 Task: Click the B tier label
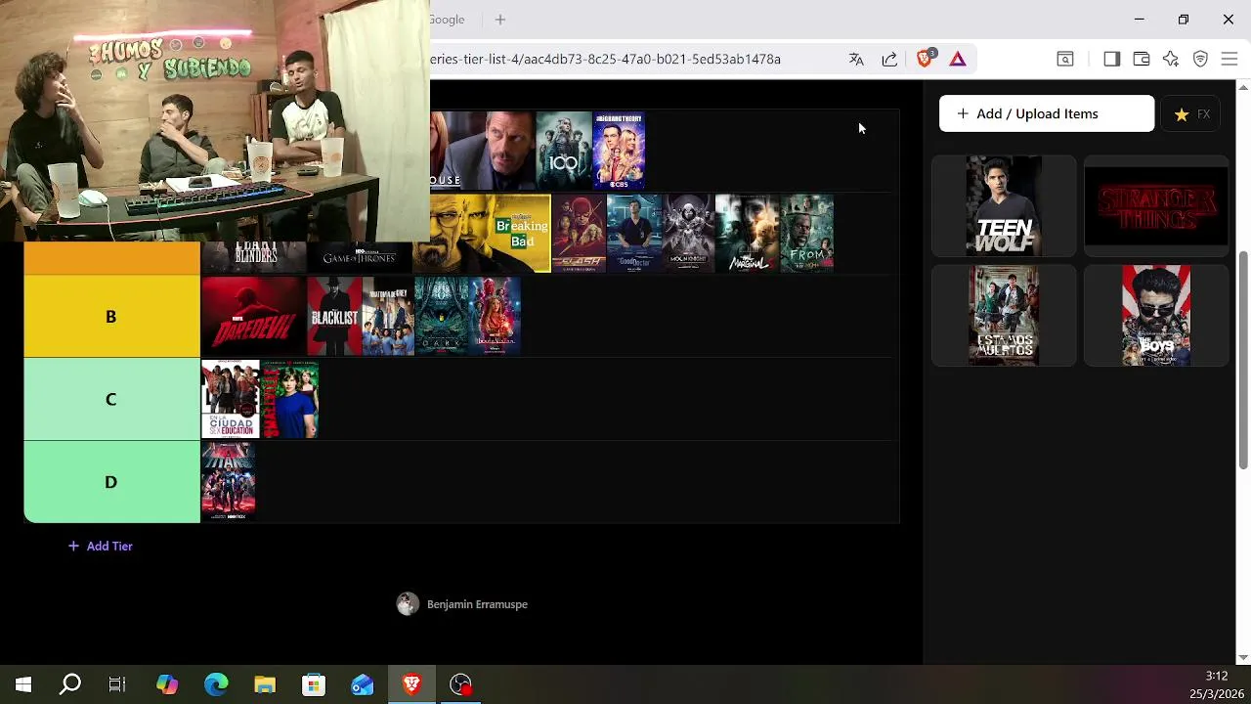pos(111,317)
